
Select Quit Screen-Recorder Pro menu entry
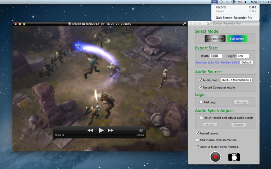[235, 18]
